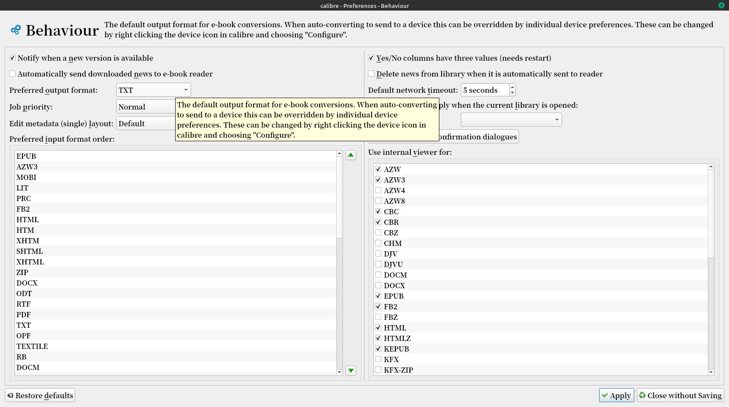Check FBZ in the internal viewer list
The width and height of the screenshot is (729, 407).
coord(378,317)
